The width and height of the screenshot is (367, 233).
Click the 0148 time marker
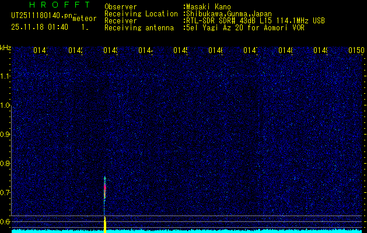(285, 50)
